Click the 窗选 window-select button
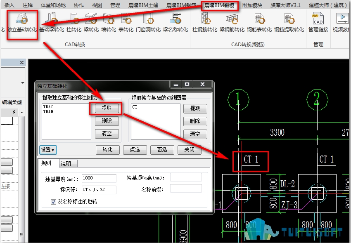Image resolution: width=351 pixels, height=243 pixels. 162,150
